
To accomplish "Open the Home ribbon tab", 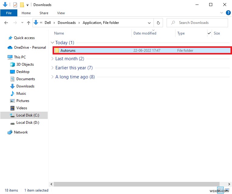I will point(26,13).
